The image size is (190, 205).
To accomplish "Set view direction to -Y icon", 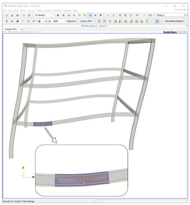I will pyautogui.click(x=131, y=21).
